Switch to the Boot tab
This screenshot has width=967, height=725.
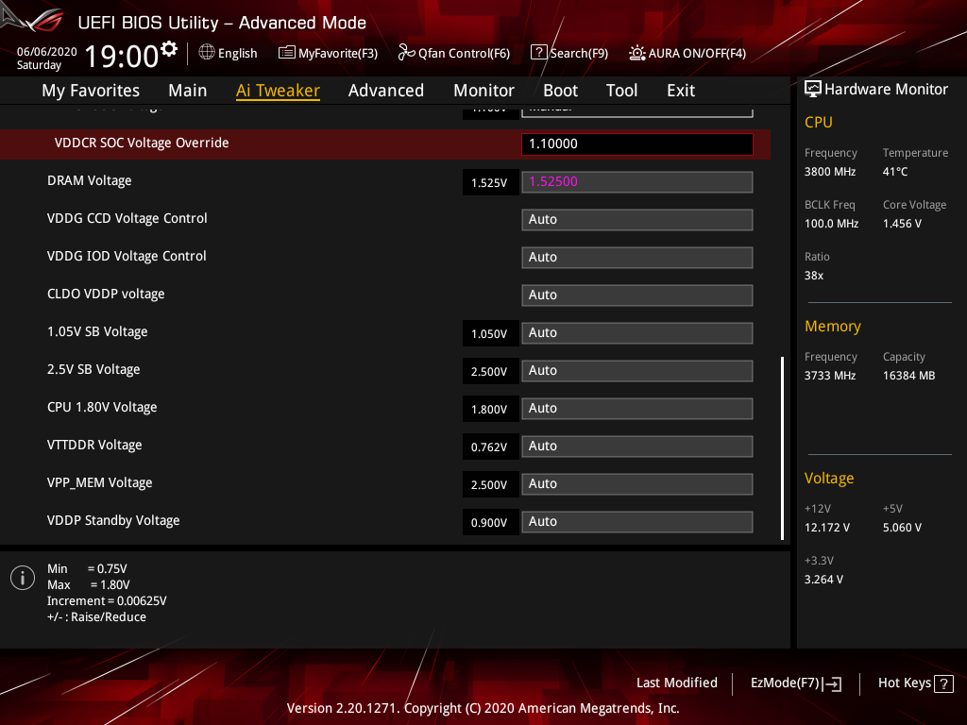[x=561, y=91]
